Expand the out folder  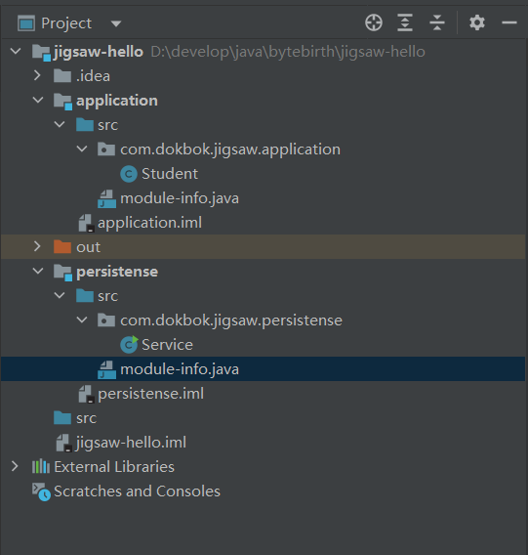[37, 246]
